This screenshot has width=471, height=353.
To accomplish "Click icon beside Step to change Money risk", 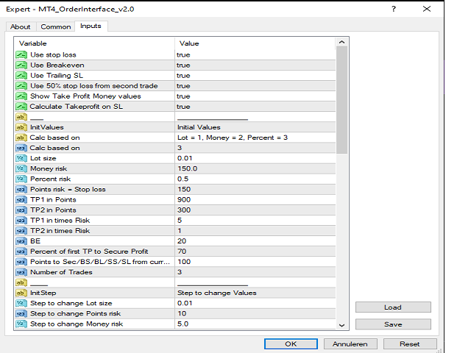I will [x=21, y=324].
